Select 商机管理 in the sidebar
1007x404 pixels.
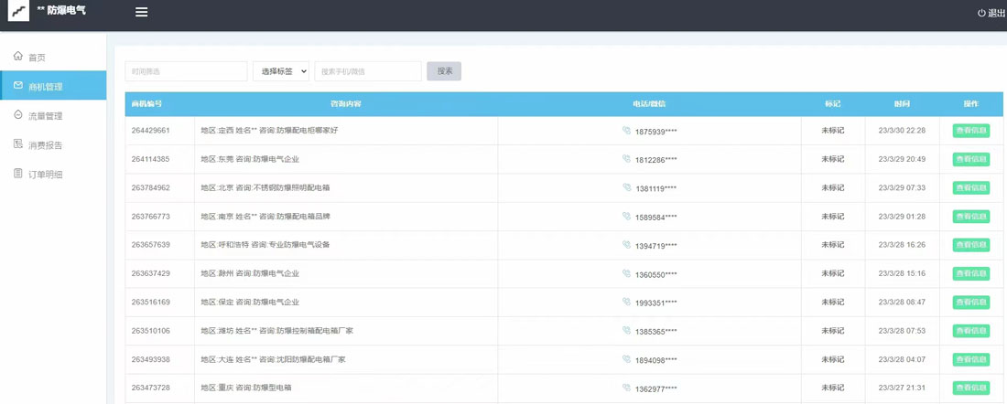point(53,86)
